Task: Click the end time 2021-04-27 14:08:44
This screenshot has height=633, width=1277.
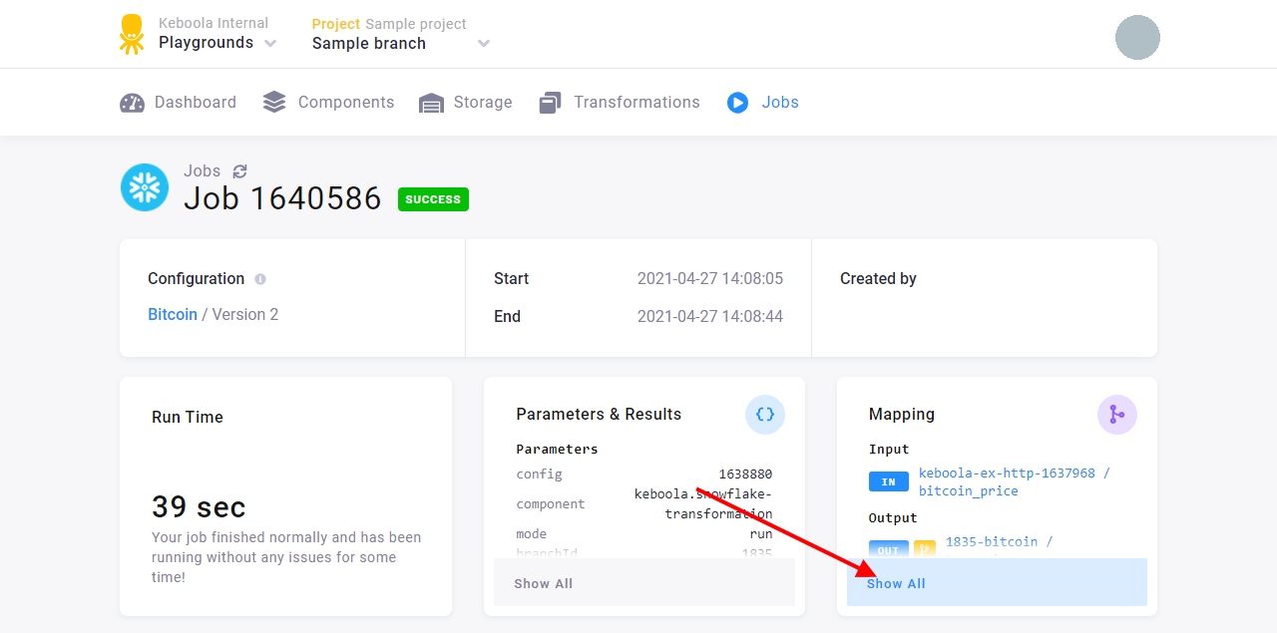Action: [710, 316]
